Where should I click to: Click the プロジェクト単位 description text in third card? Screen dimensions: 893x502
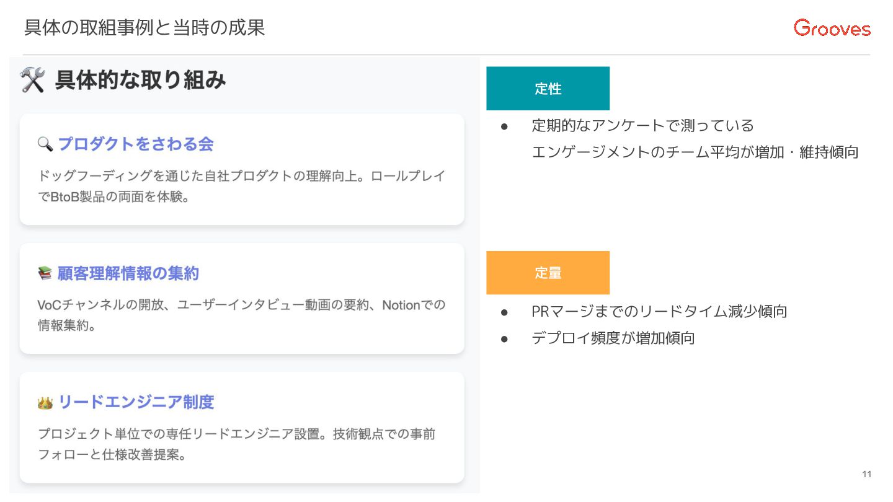pos(237,444)
